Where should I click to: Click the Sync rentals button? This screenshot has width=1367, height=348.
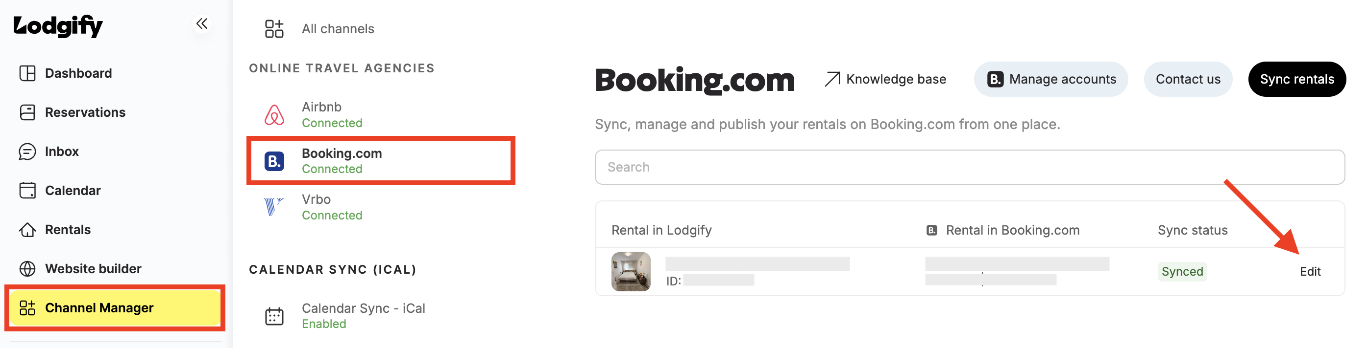pos(1296,80)
